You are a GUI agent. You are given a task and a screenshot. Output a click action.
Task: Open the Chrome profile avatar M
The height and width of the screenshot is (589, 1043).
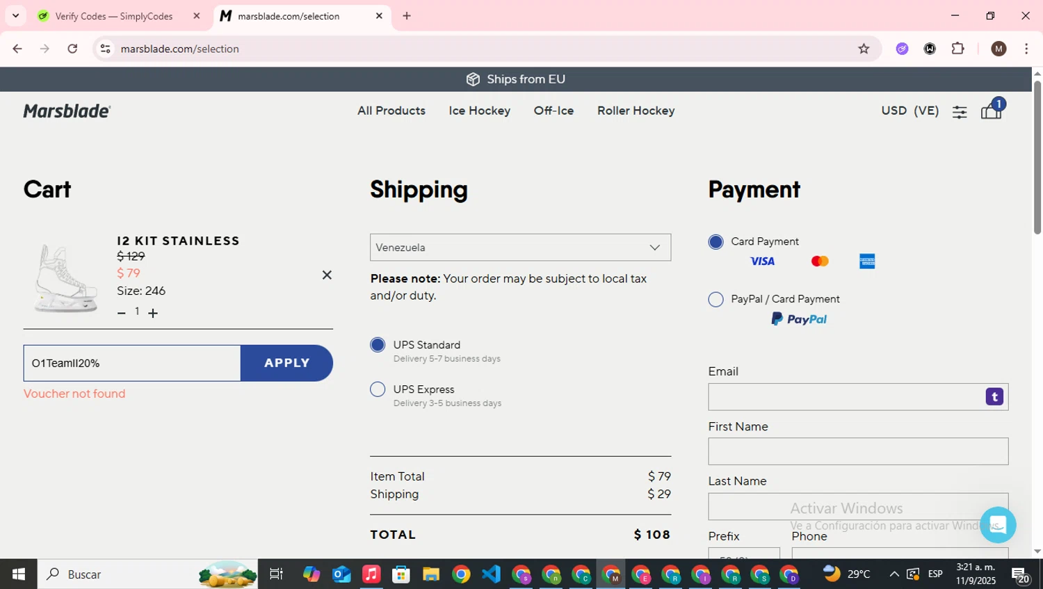click(998, 49)
